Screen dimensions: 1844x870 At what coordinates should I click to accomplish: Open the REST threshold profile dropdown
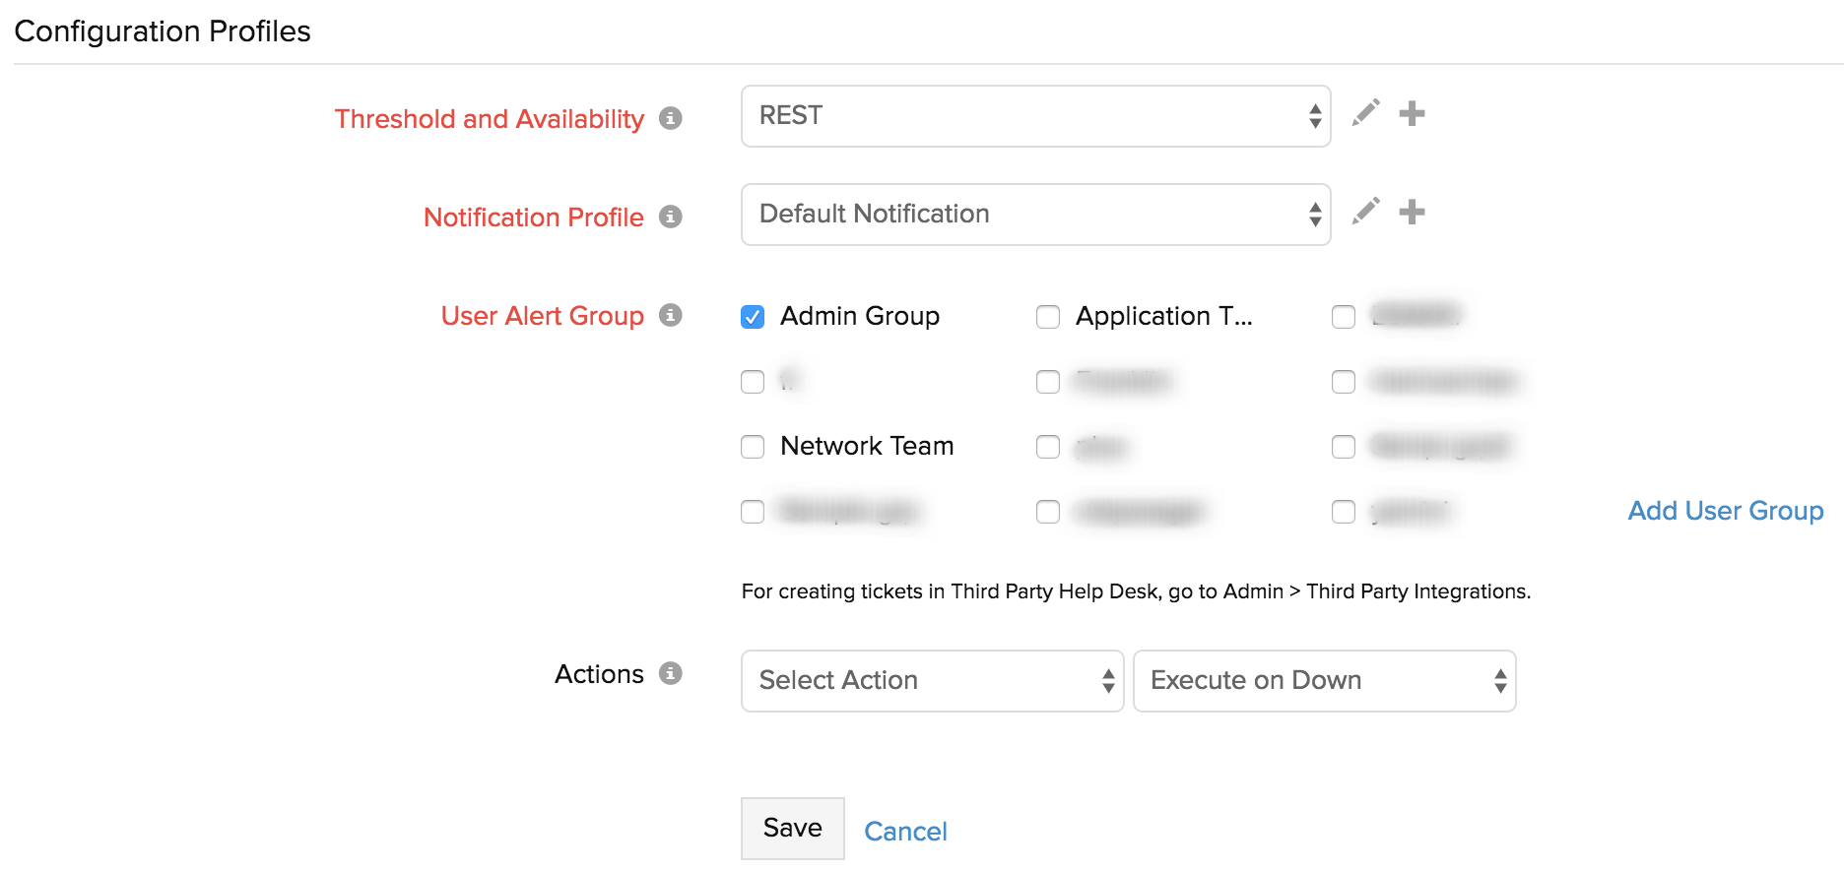click(x=1035, y=116)
